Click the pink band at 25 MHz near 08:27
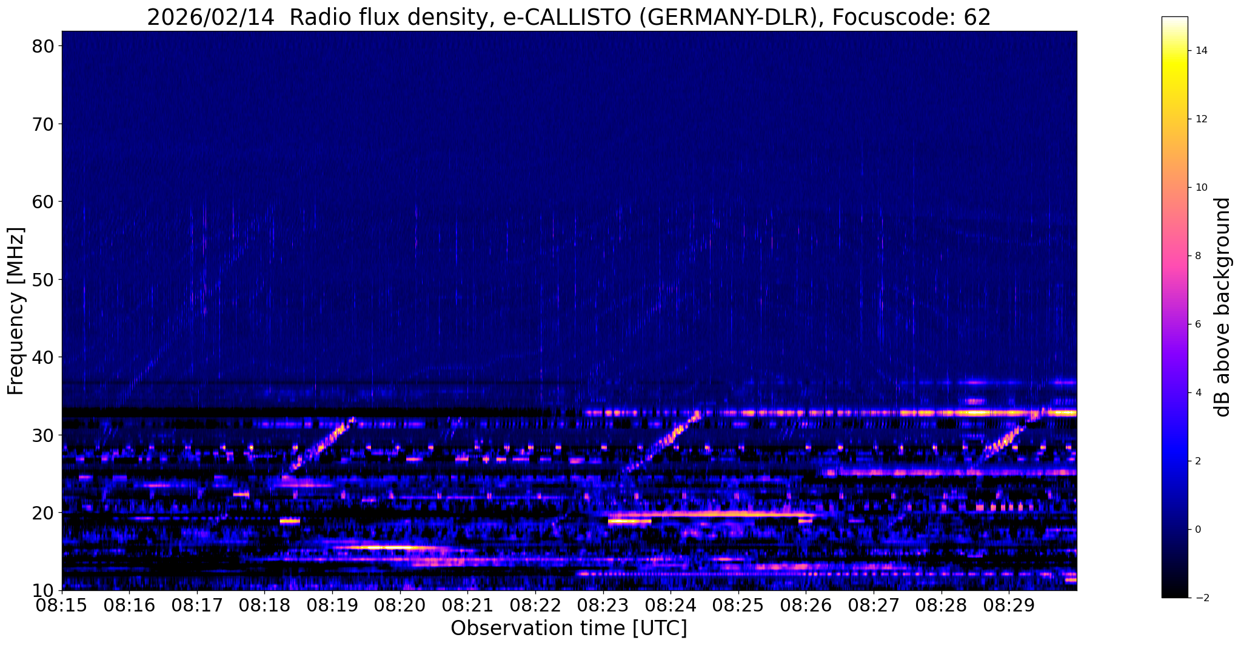Screen dimensions: 1241x646 [949, 472]
